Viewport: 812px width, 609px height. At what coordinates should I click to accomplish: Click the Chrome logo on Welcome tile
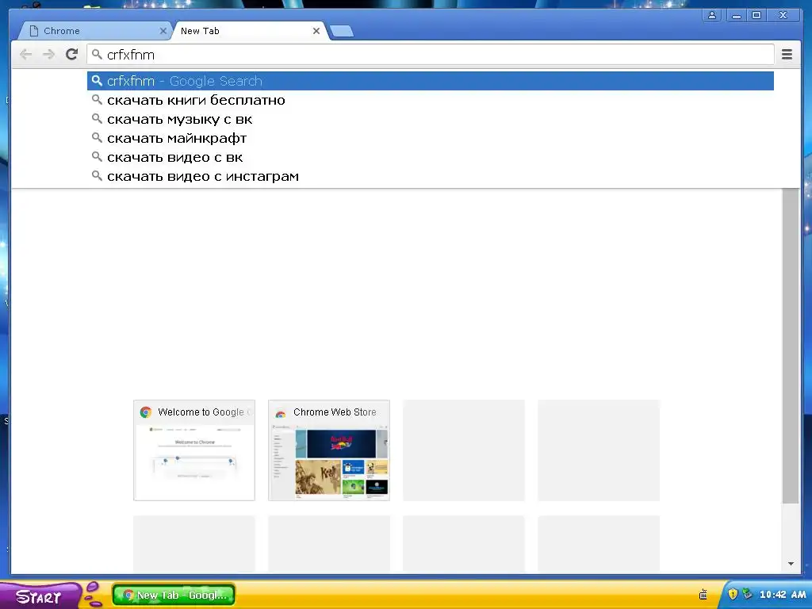click(x=146, y=412)
